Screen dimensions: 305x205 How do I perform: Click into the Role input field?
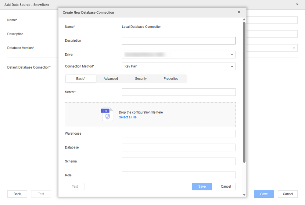[x=178, y=175]
